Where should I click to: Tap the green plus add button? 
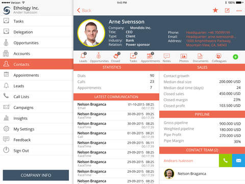coord(235,57)
